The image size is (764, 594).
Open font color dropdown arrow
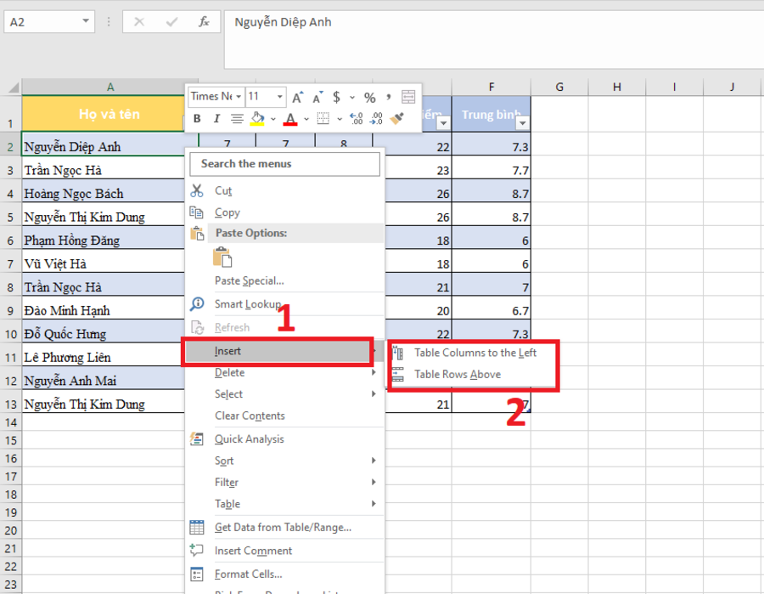[x=306, y=118]
